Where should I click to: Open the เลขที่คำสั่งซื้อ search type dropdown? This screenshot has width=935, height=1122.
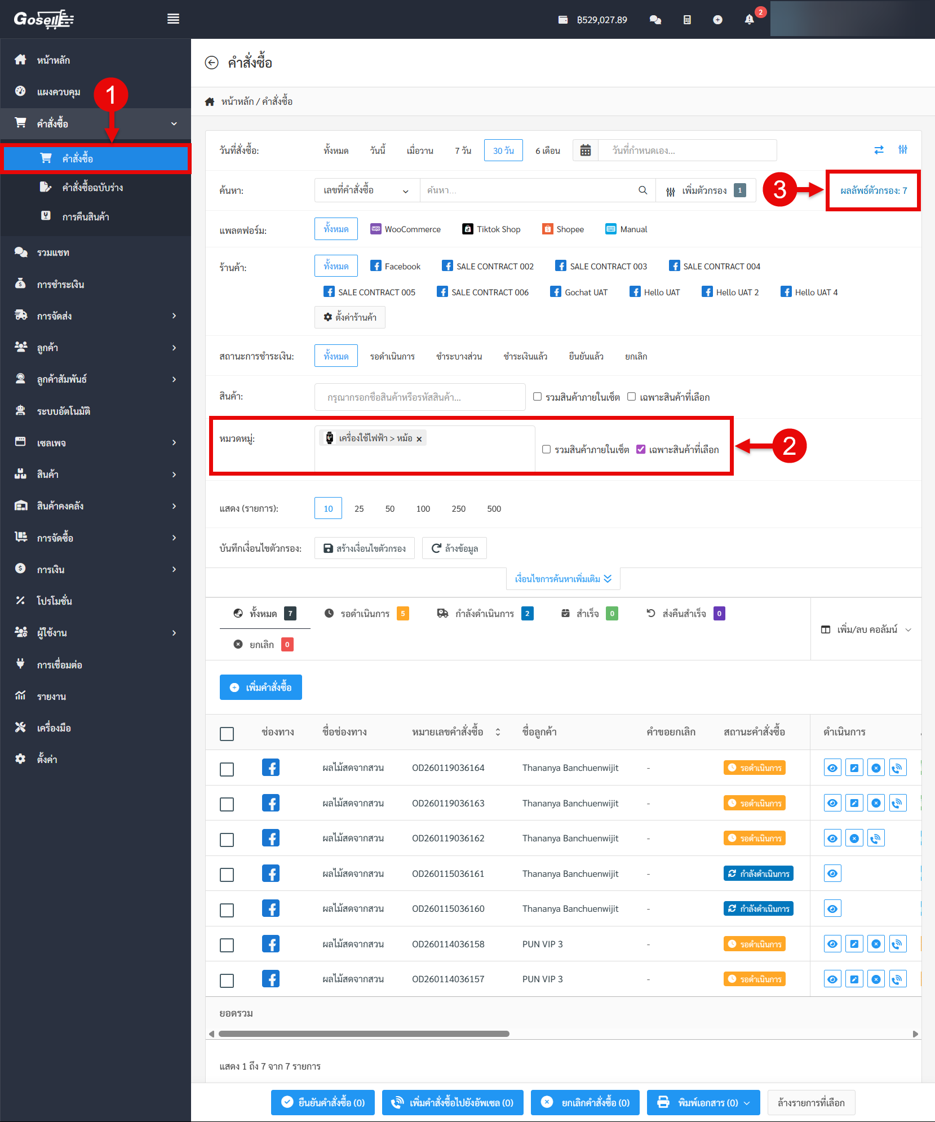pos(366,190)
